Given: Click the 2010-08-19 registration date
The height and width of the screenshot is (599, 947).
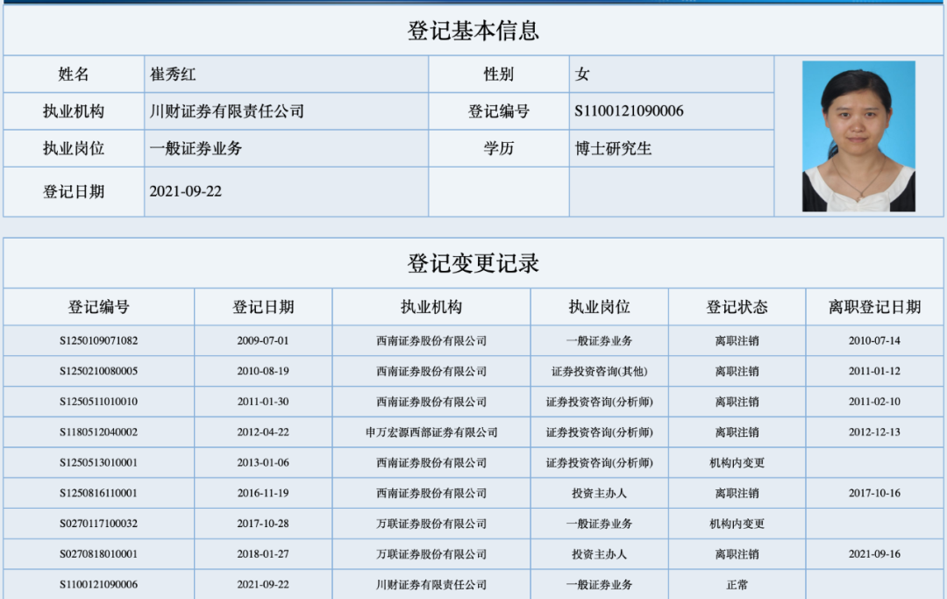Looking at the screenshot, I should (263, 371).
